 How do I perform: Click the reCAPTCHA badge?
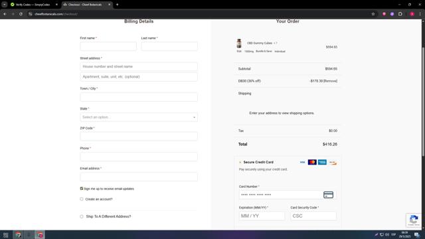pos(414,220)
